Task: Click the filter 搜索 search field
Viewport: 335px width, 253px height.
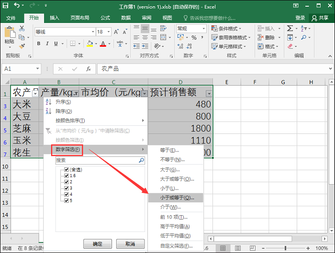Action: coord(100,160)
